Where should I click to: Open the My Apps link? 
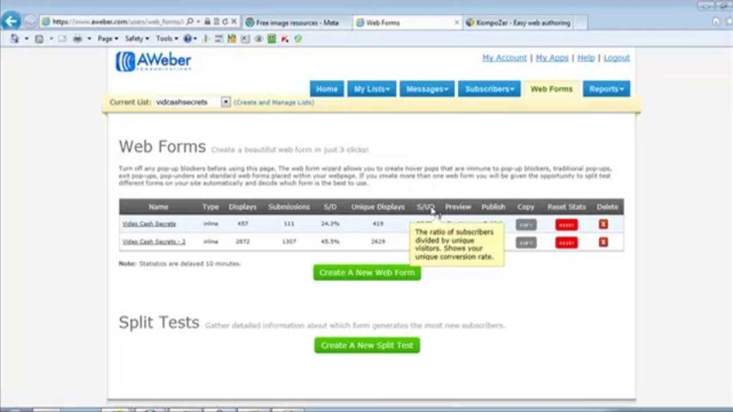pyautogui.click(x=552, y=58)
